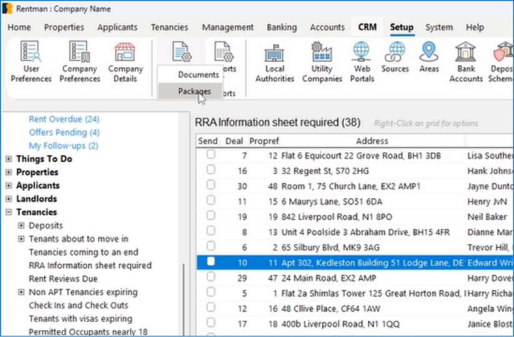The height and width of the screenshot is (337, 514).
Task: Click the Rentman application logo
Action: click(x=7, y=9)
